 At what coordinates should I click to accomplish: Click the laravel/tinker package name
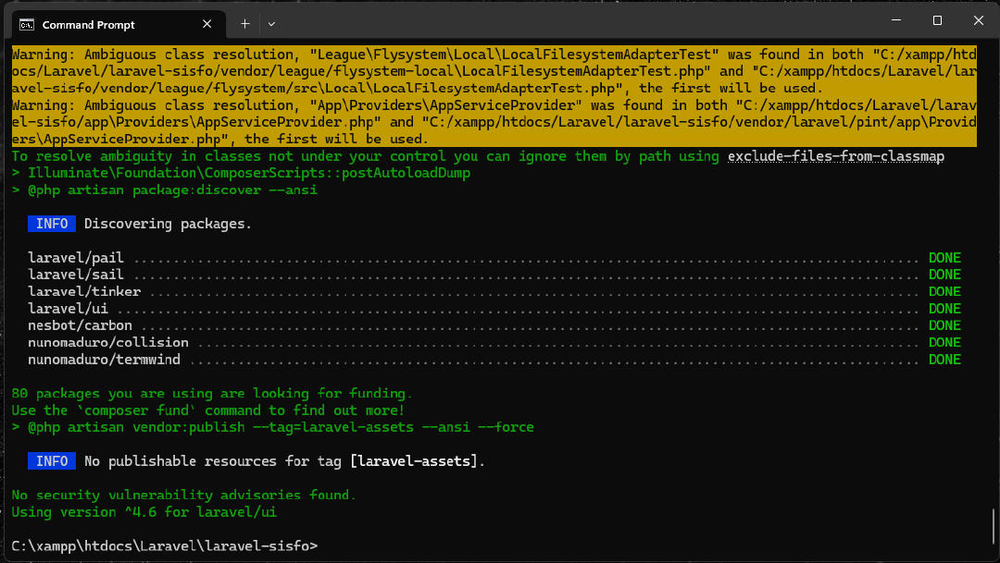click(83, 291)
